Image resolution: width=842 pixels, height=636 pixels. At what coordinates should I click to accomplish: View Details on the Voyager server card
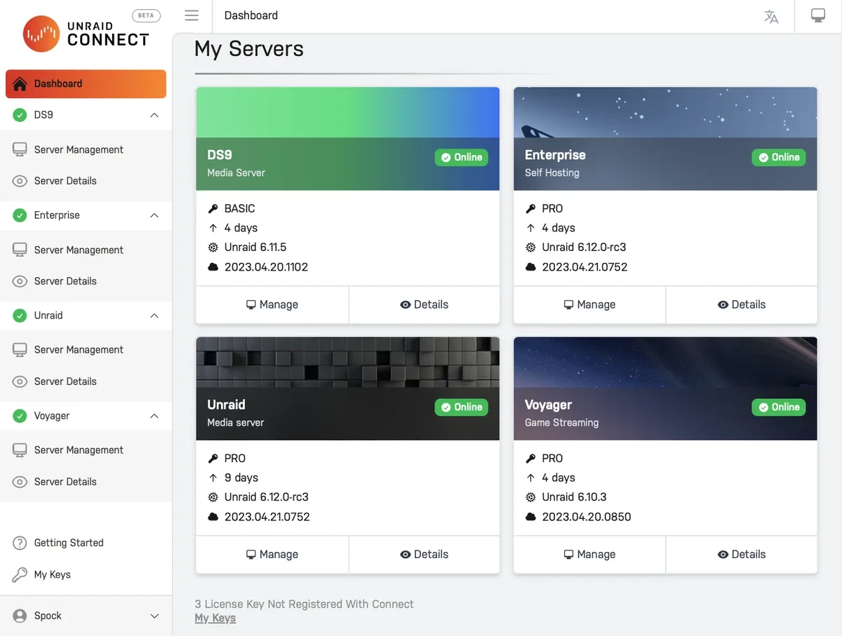pyautogui.click(x=741, y=555)
